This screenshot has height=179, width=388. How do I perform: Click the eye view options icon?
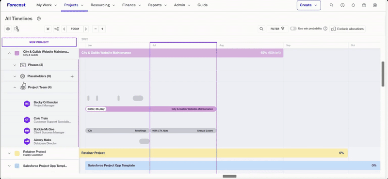8,29
